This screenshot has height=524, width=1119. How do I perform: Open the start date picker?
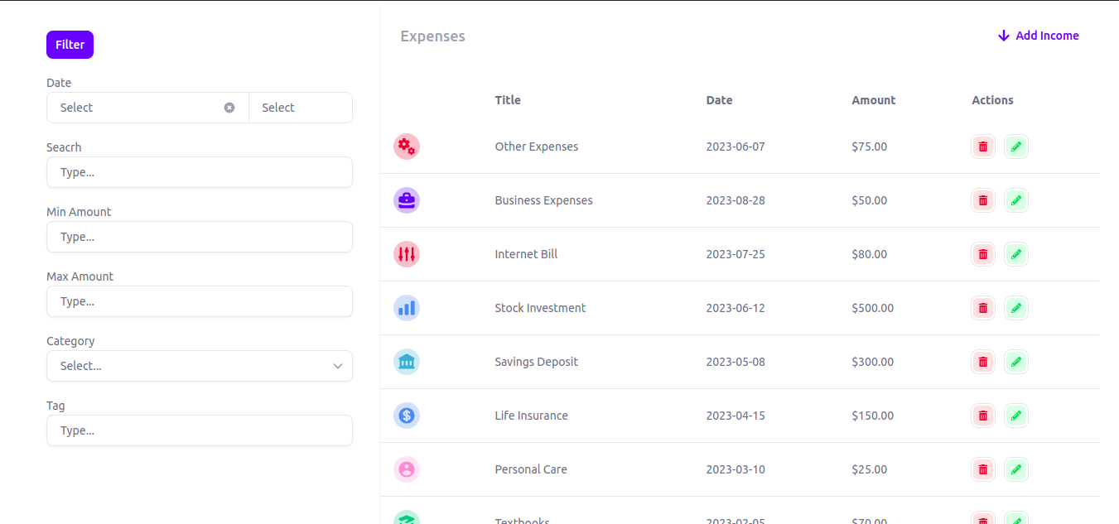[137, 108]
